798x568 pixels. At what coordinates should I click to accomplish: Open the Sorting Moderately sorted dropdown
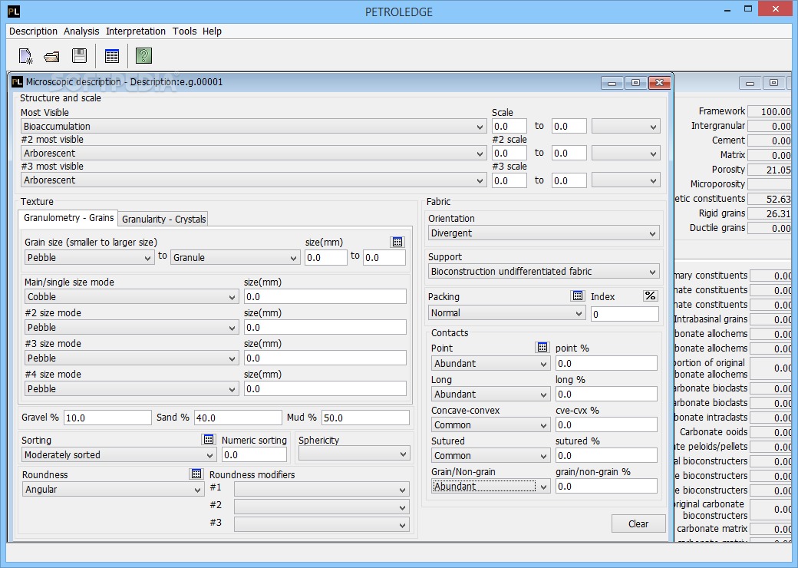[119, 455]
